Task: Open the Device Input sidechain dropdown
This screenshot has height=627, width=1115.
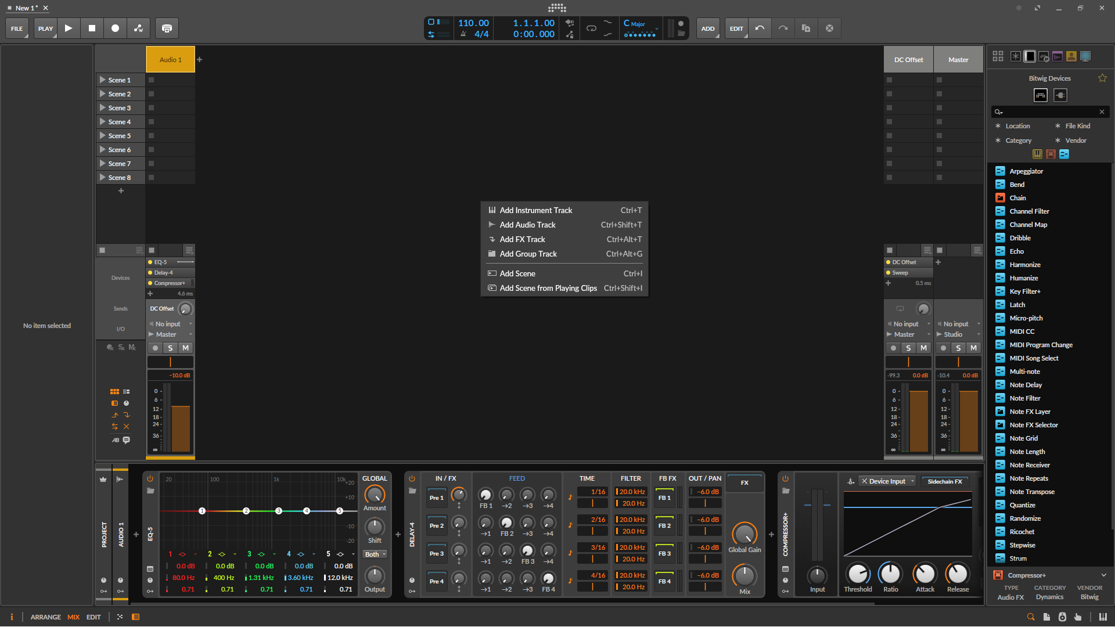Action: 887,481
